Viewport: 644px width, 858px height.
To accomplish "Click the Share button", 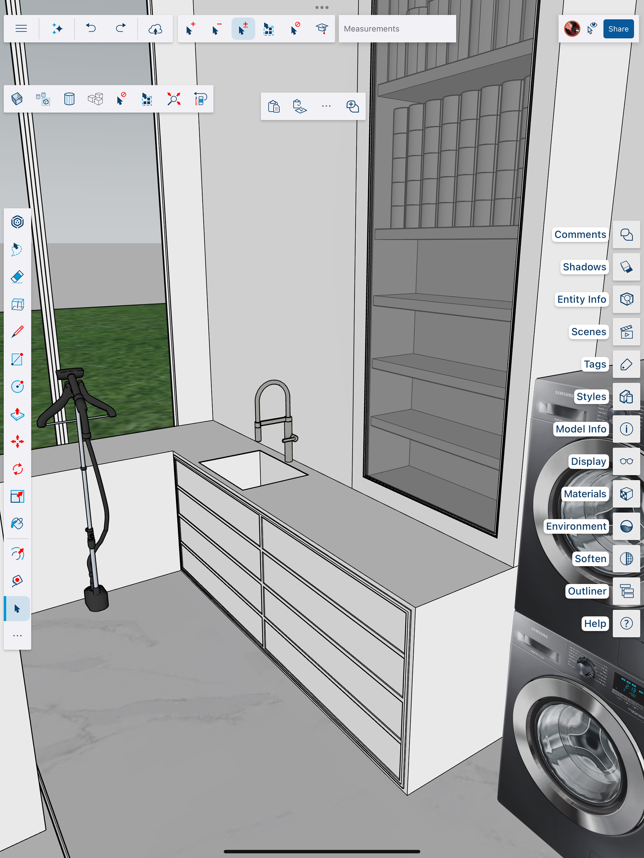I will (618, 29).
